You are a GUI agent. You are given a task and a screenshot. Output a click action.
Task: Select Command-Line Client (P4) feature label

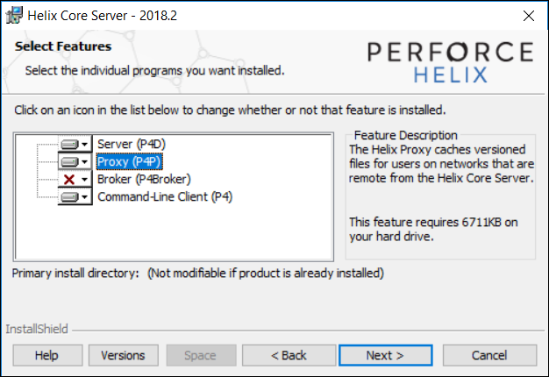[x=165, y=196]
